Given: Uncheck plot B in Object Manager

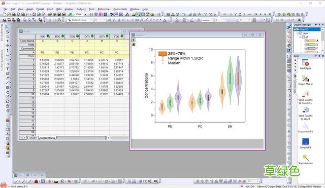Looking at the screenshot, I should point(306,45).
